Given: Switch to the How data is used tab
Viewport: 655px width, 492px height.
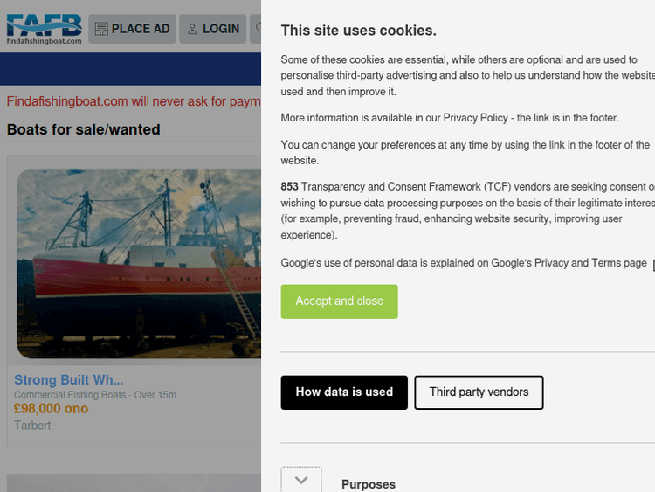Looking at the screenshot, I should click(x=344, y=392).
